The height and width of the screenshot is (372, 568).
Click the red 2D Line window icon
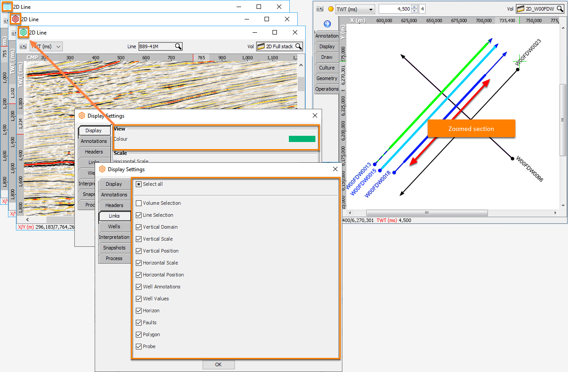tap(15, 19)
